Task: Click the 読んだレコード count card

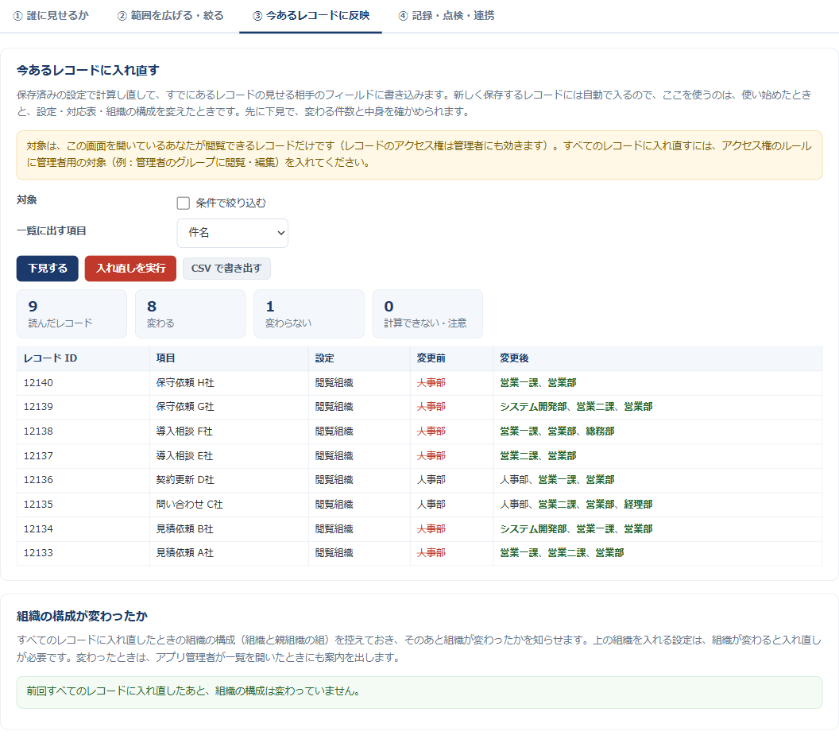Action: pos(72,314)
